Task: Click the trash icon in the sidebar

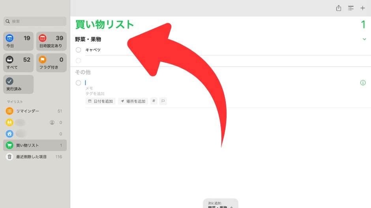Action: click(x=9, y=157)
